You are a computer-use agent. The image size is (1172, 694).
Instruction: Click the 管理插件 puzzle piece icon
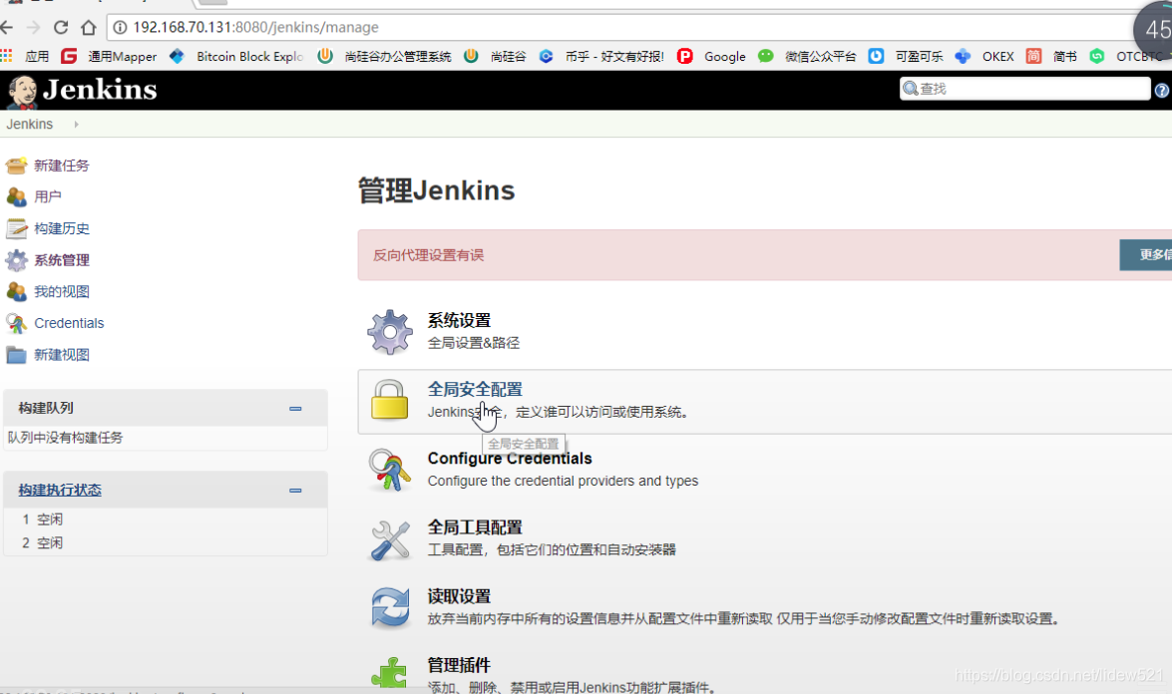(389, 672)
